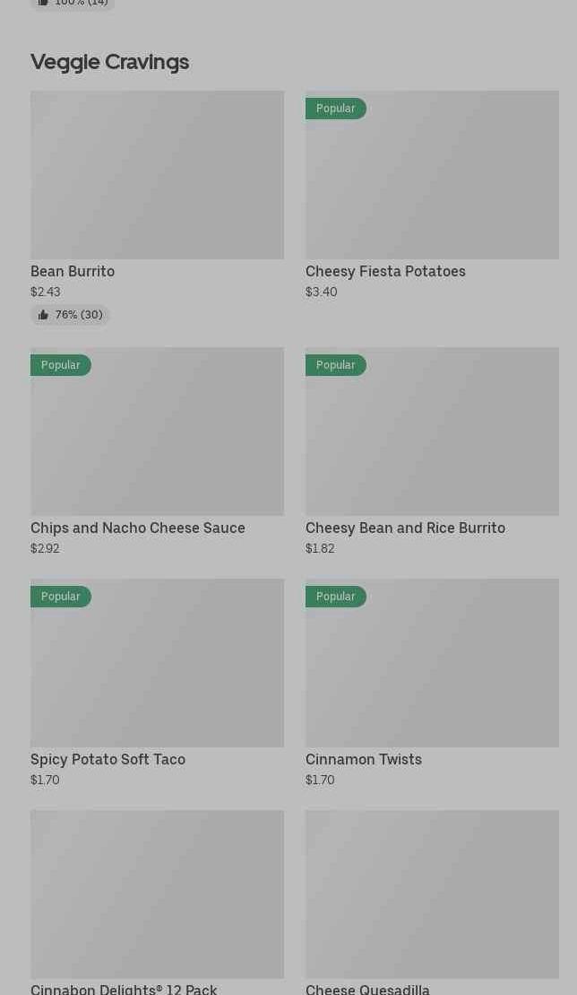Select the Chips and Nacho Cheese Sauce image
This screenshot has width=577, height=995.
[157, 441]
